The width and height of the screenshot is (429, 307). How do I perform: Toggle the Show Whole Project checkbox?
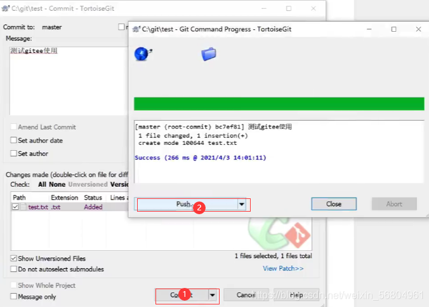[13, 285]
